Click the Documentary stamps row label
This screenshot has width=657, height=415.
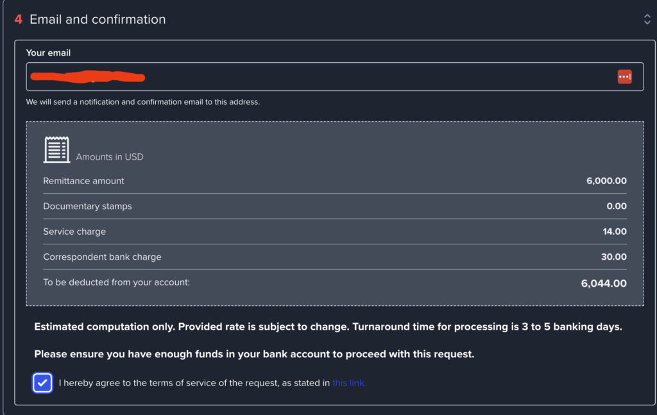(x=87, y=207)
